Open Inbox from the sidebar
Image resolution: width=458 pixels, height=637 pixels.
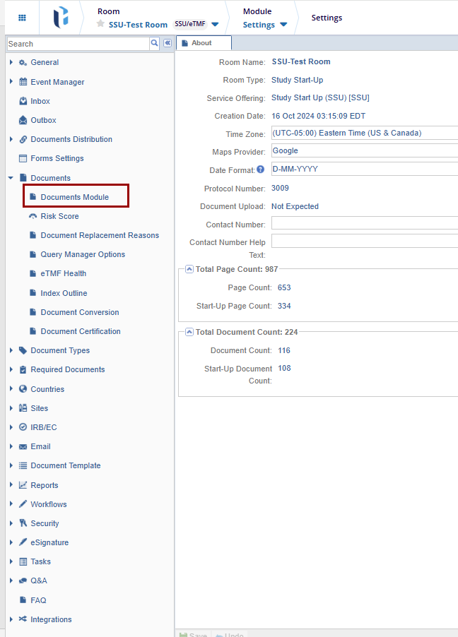(40, 101)
